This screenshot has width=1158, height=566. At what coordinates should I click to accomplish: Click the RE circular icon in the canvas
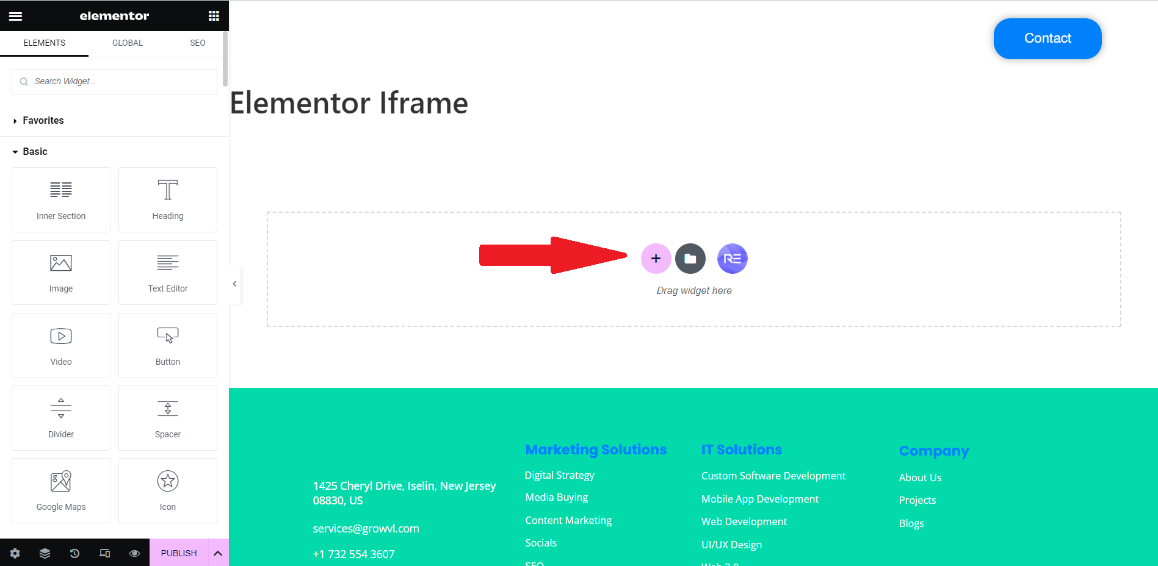[x=732, y=258]
